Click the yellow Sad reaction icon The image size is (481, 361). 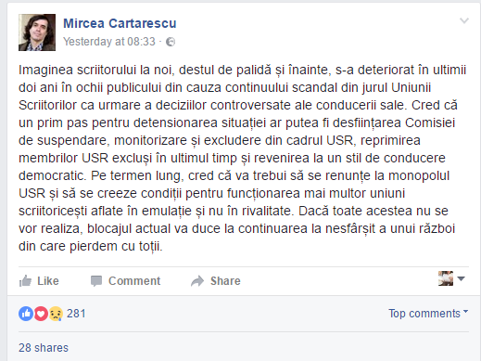tap(56, 314)
